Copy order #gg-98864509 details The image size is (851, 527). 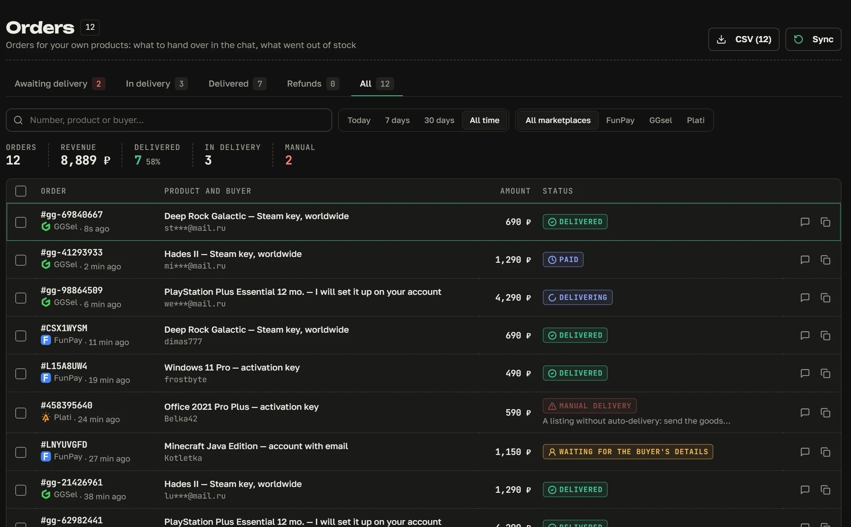click(825, 298)
